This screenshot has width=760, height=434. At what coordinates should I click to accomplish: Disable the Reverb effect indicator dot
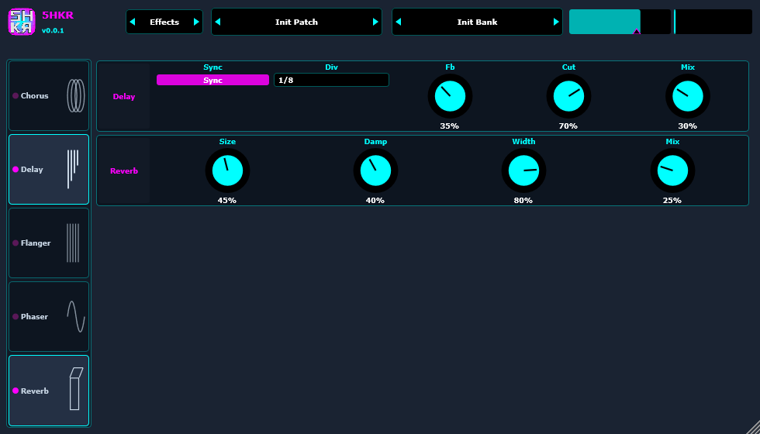(16, 391)
